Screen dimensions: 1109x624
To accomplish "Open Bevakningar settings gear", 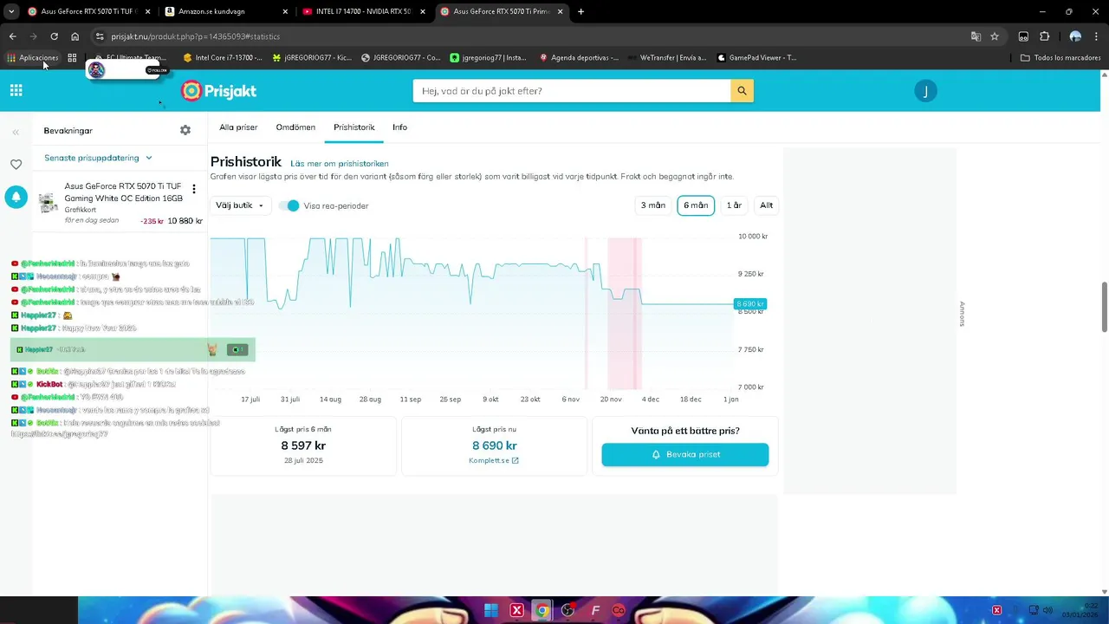I will point(185,130).
